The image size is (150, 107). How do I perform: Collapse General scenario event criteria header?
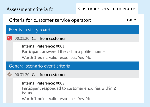[72, 66]
